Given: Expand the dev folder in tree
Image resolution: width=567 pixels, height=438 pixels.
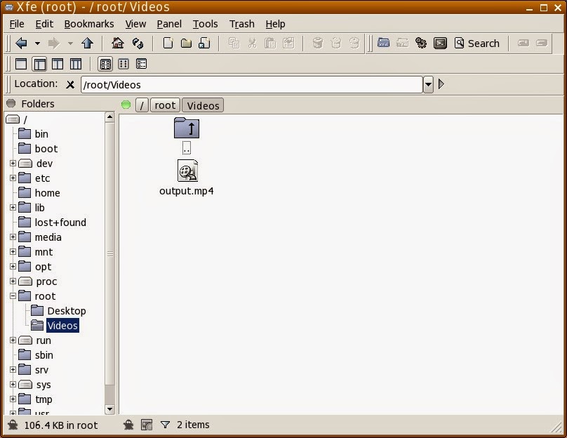Looking at the screenshot, I should 13,163.
